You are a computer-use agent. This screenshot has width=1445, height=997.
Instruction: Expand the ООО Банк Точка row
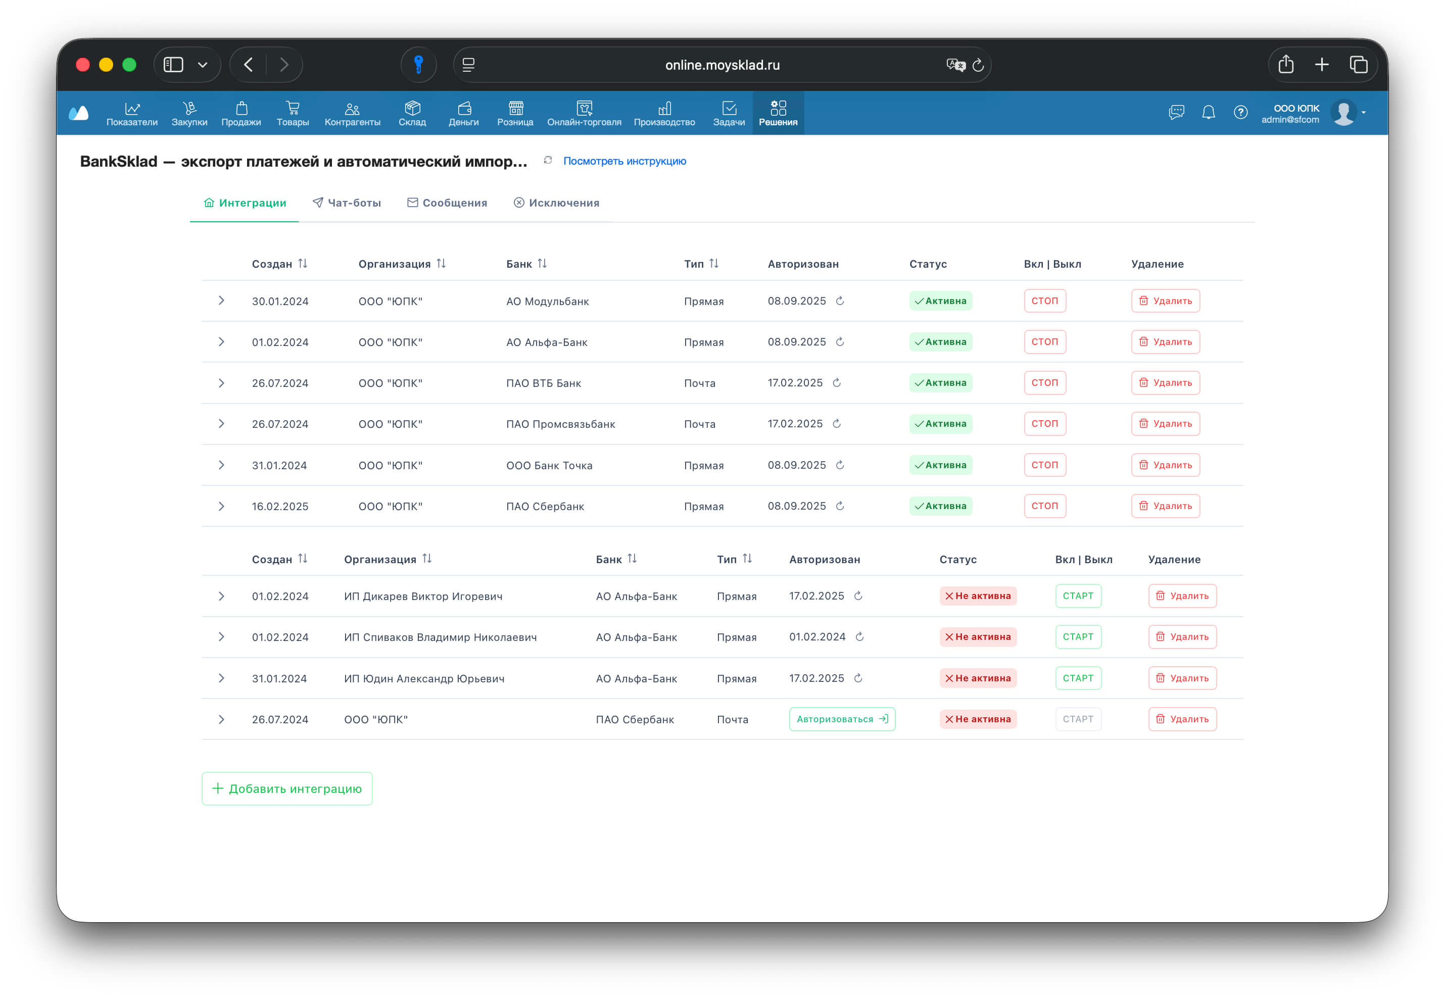pos(221,465)
